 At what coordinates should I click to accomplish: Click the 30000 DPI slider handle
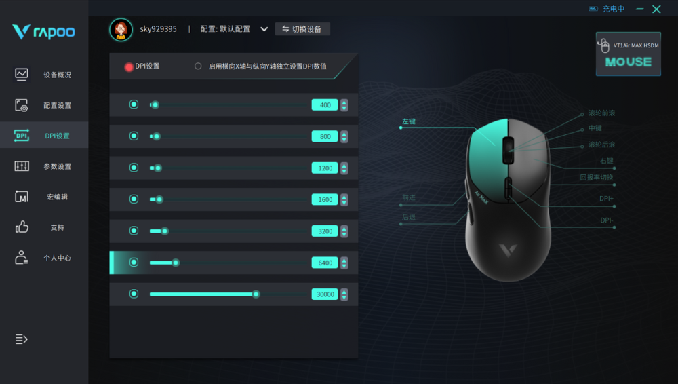[256, 294]
